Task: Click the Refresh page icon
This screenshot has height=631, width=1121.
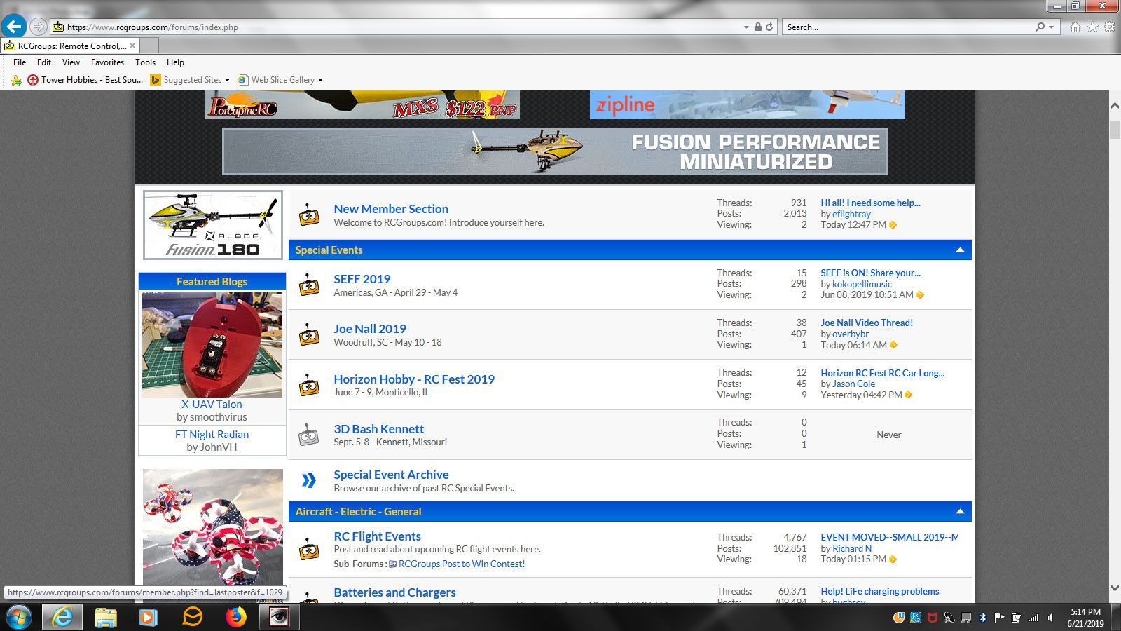Action: point(769,27)
